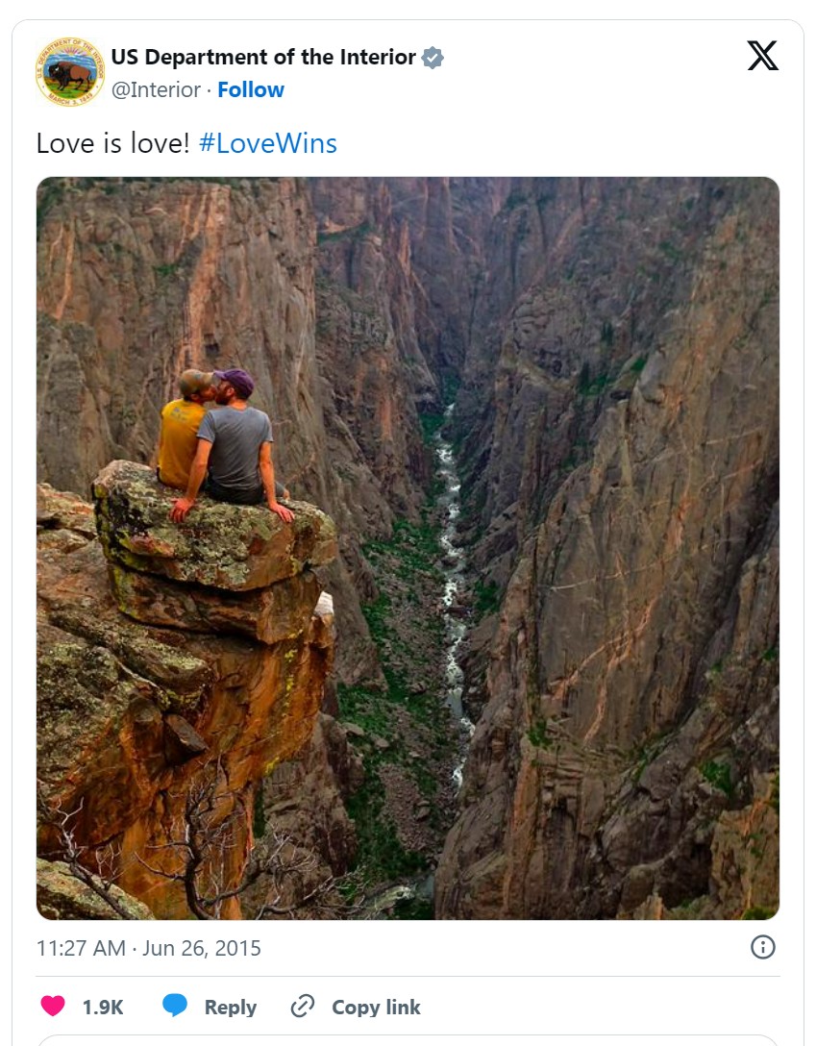Like the tweet with the heart icon
The image size is (816, 1046).
pyautogui.click(x=53, y=1007)
